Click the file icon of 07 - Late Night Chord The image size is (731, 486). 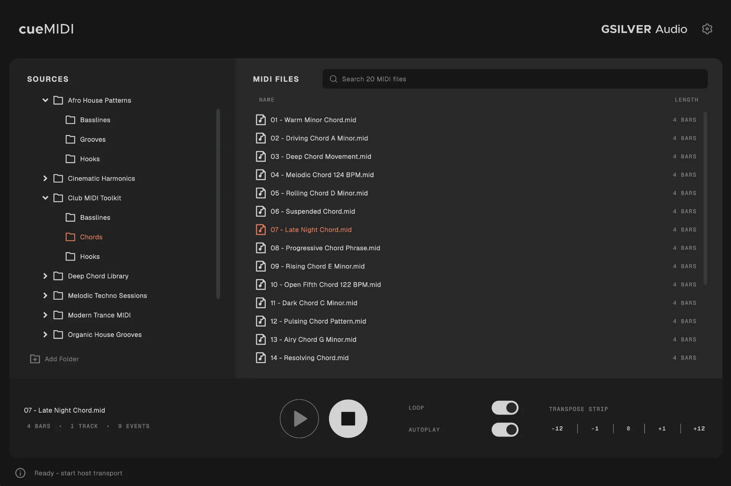[261, 230]
